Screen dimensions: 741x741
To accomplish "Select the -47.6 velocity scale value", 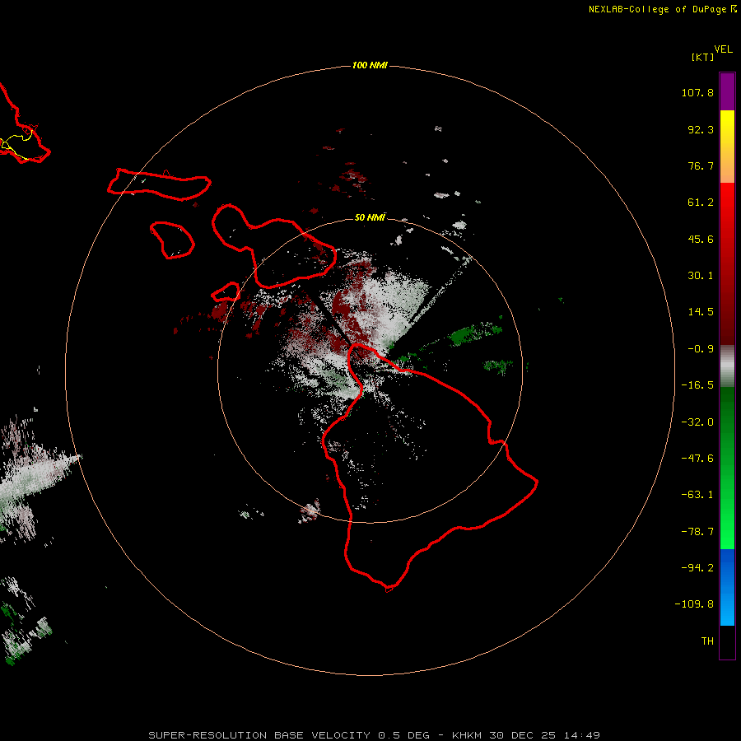I will (697, 459).
